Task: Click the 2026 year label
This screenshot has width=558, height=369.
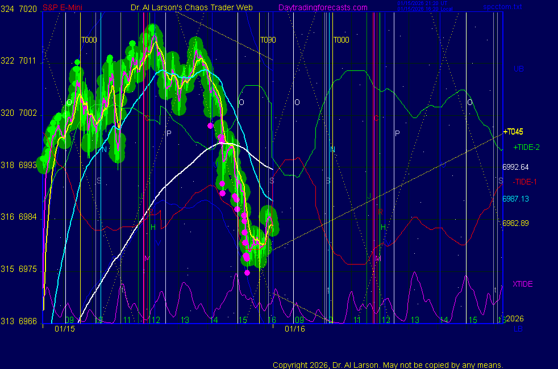Action: point(514,319)
